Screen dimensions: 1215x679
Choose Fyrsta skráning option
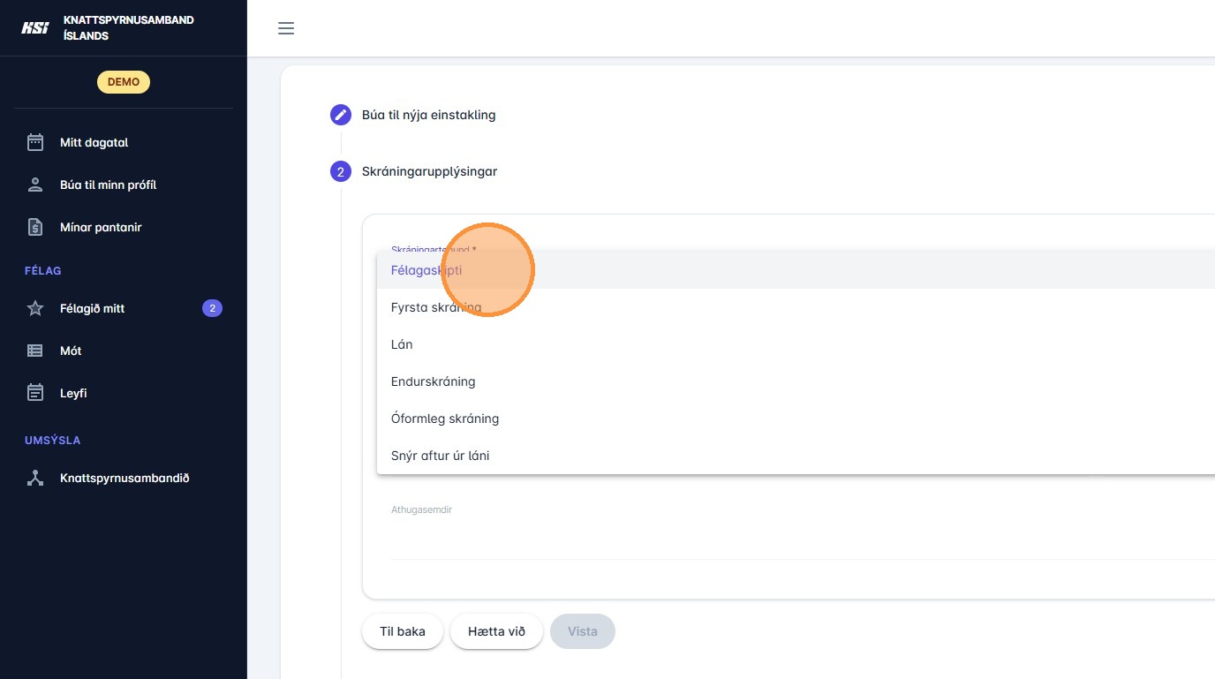point(436,307)
